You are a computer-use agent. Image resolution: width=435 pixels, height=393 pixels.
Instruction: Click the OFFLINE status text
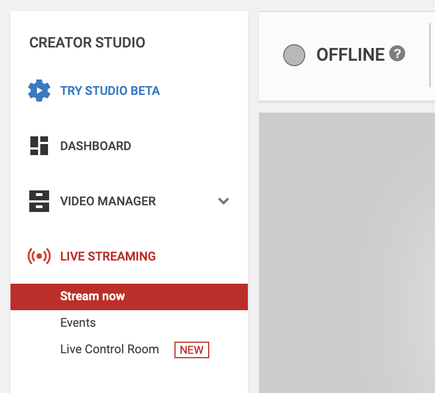click(351, 55)
